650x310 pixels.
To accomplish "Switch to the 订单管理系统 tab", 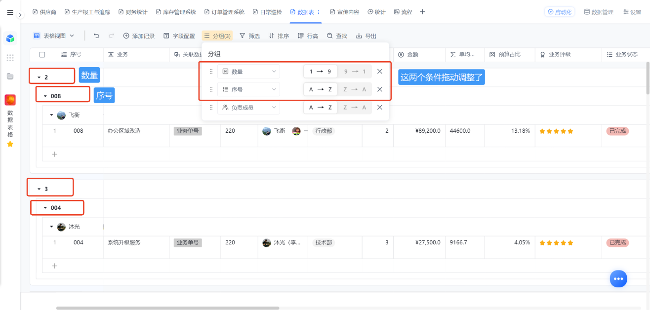I will [224, 12].
